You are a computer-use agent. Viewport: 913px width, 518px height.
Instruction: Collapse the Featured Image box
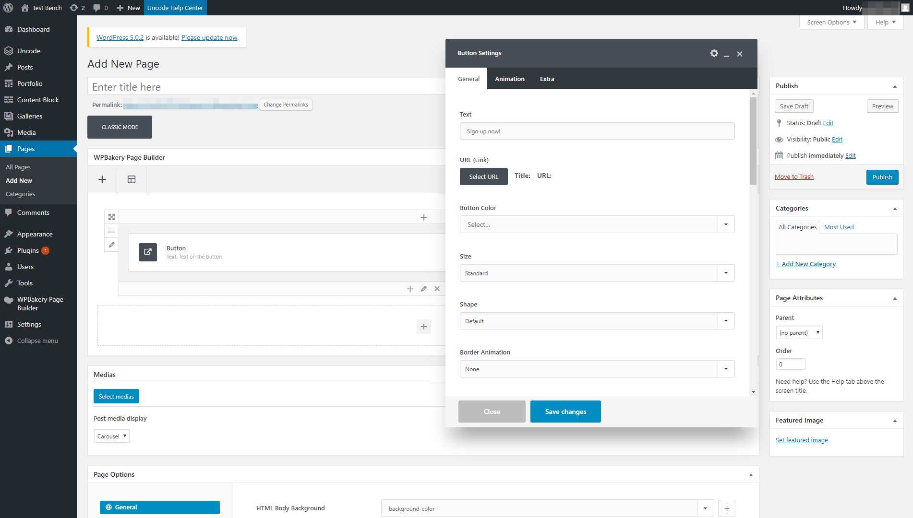tap(895, 421)
